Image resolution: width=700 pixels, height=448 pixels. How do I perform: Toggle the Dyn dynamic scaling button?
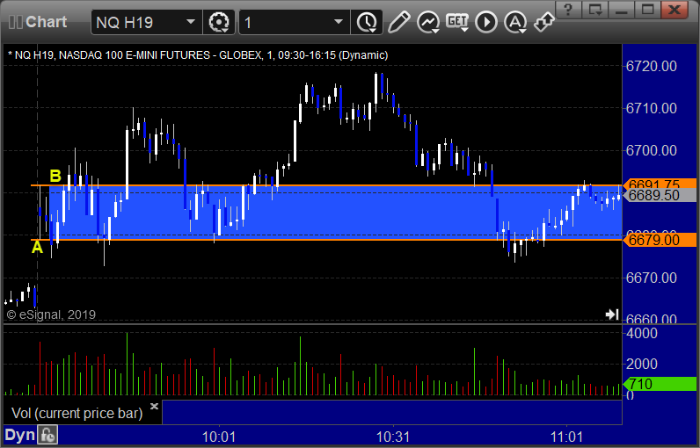tap(20, 435)
